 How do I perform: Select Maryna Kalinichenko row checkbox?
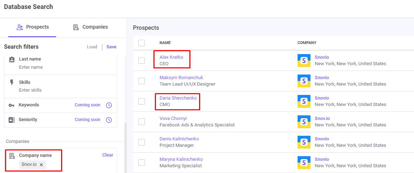(x=142, y=163)
